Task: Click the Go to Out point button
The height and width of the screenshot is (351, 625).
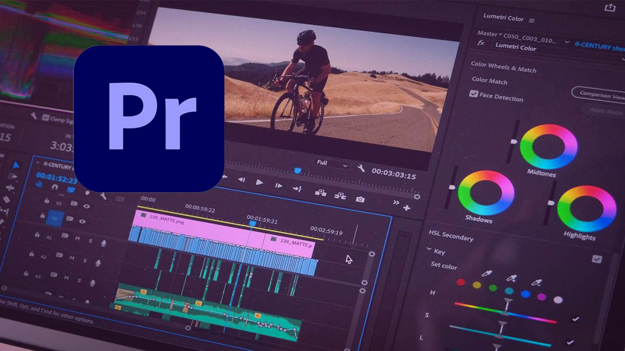Action: click(297, 188)
